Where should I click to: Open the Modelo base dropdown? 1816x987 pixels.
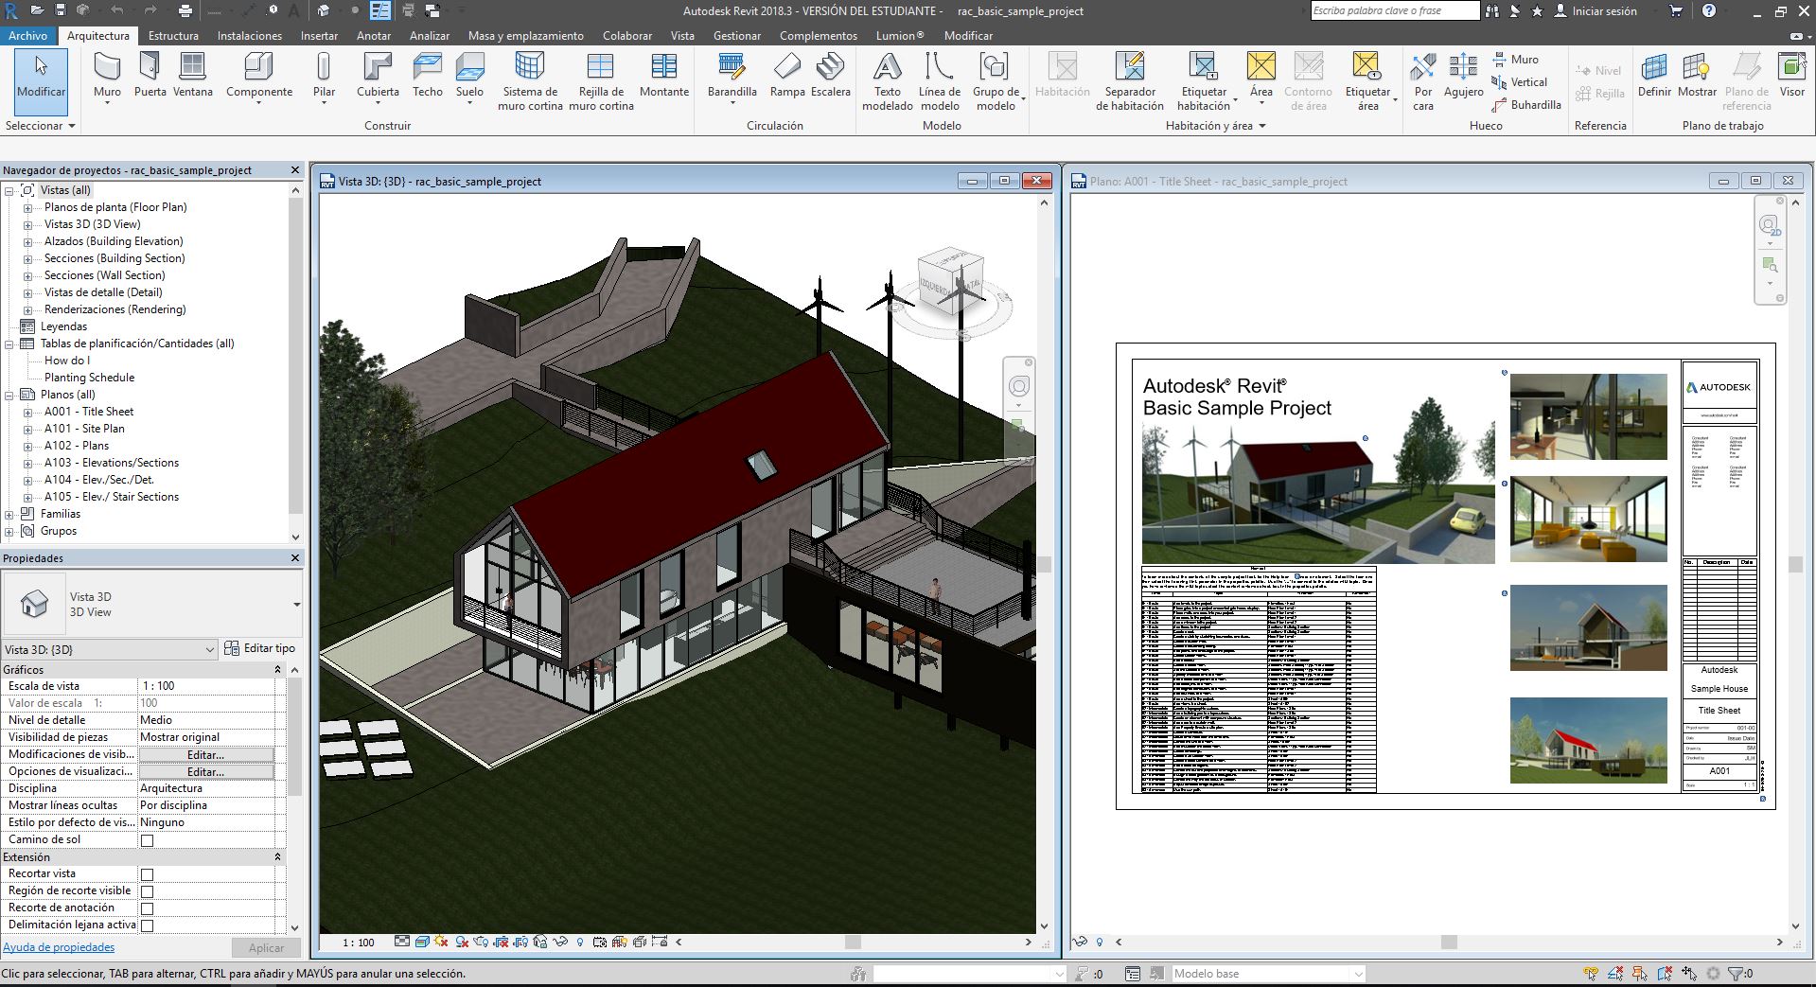pos(1268,974)
